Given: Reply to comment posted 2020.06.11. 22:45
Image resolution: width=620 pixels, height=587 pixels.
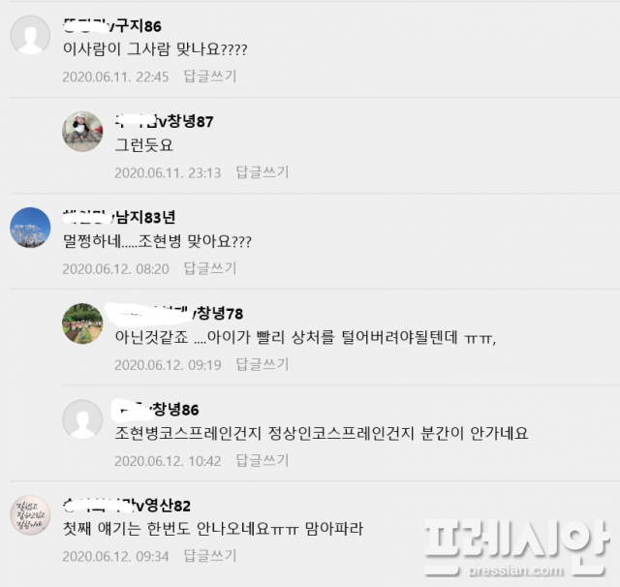Looking at the screenshot, I should pos(210,76).
